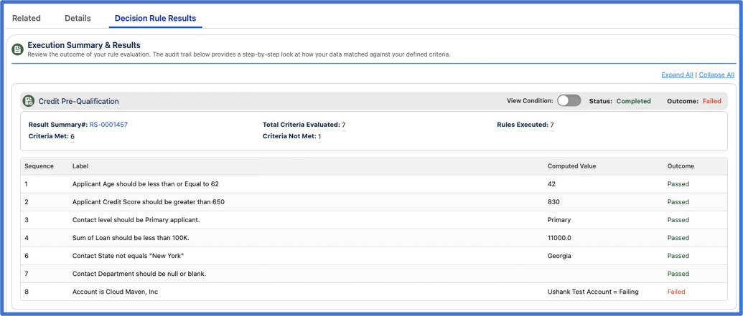Click the Completed status value
Screen dimensions: 743x316
(634, 101)
